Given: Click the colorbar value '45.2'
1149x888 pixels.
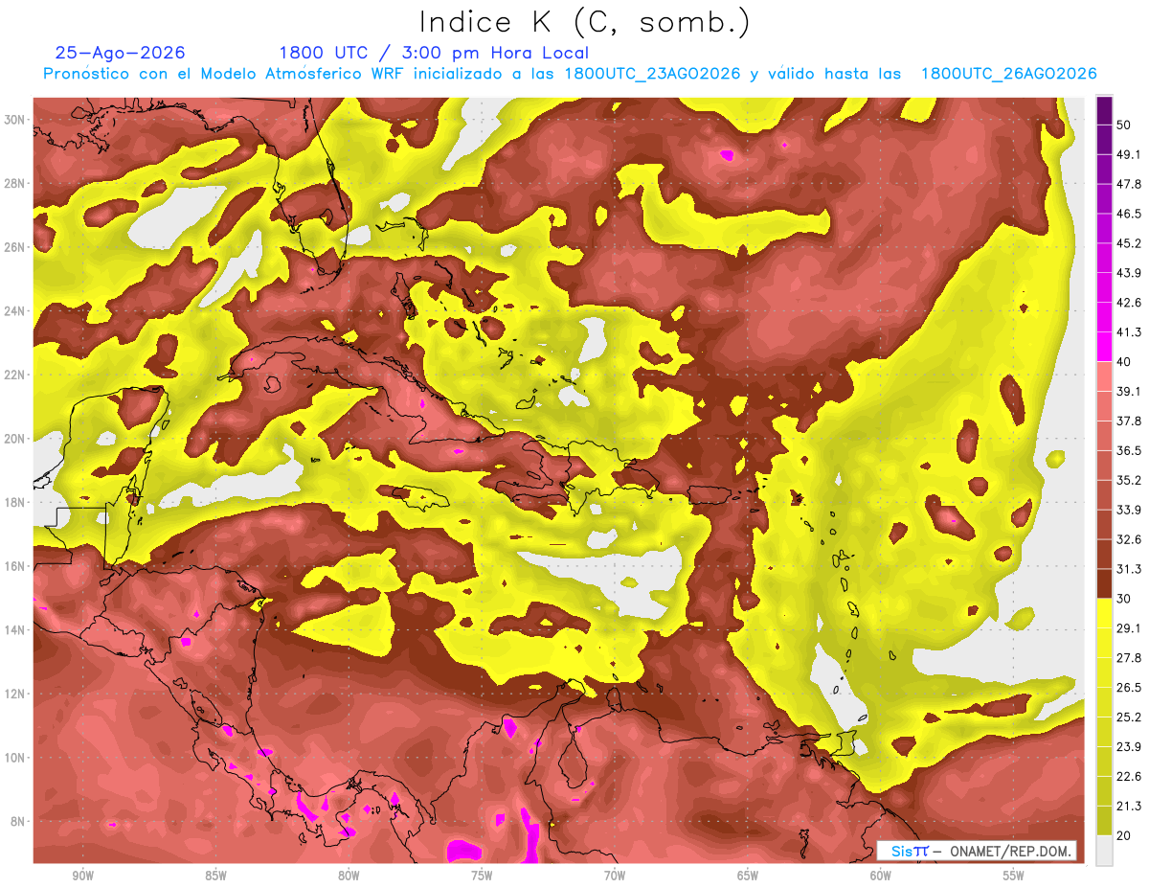Looking at the screenshot, I should click(1129, 243).
